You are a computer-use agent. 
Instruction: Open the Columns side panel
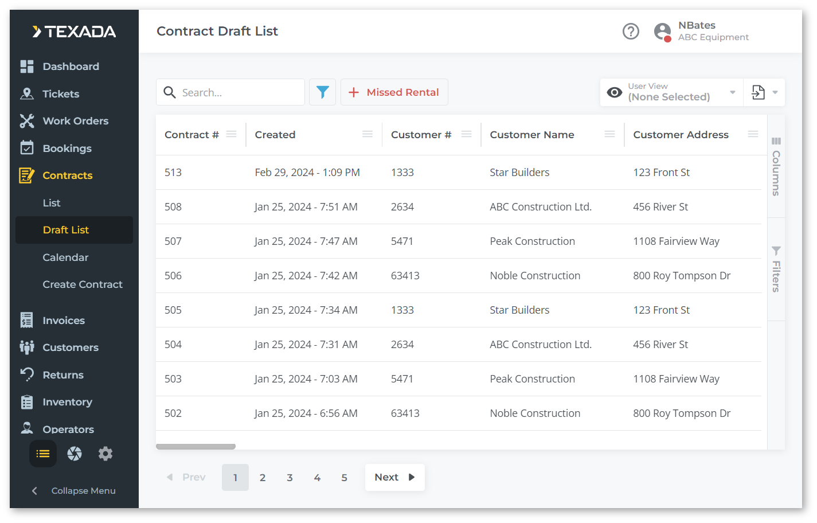[x=776, y=167]
